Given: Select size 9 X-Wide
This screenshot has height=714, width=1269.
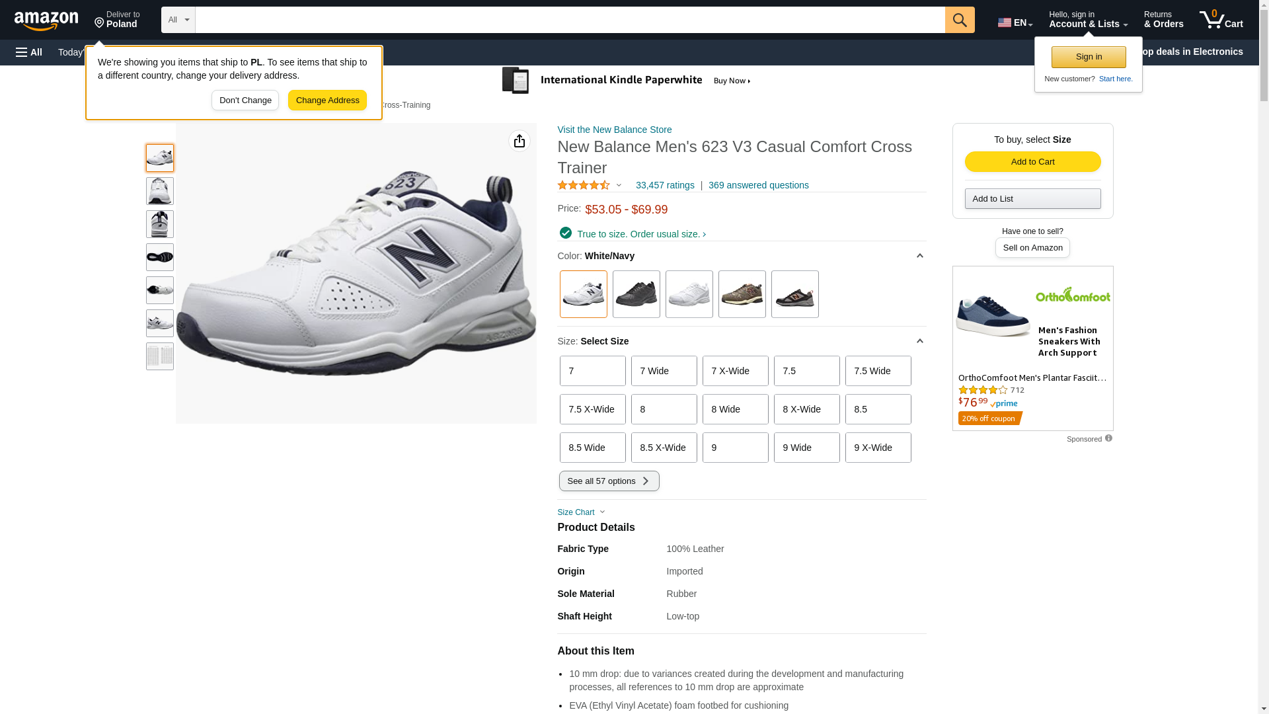Looking at the screenshot, I should [x=878, y=448].
